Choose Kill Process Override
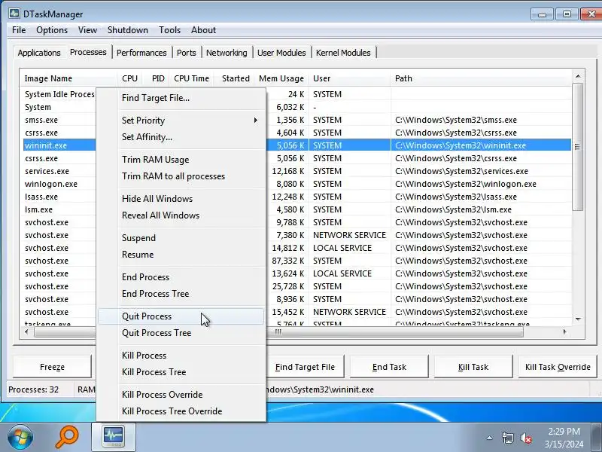602x452 pixels. pos(181,395)
